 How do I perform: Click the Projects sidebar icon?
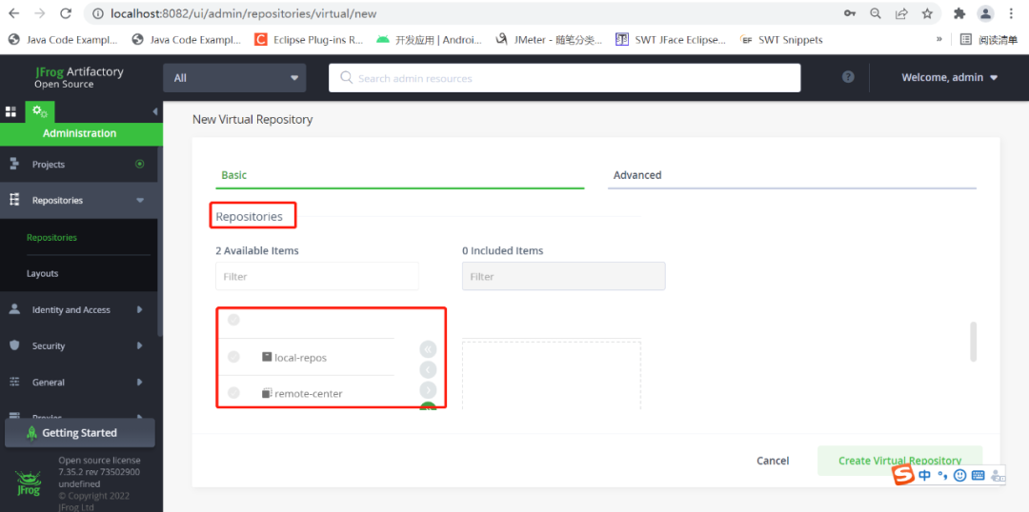tap(13, 164)
